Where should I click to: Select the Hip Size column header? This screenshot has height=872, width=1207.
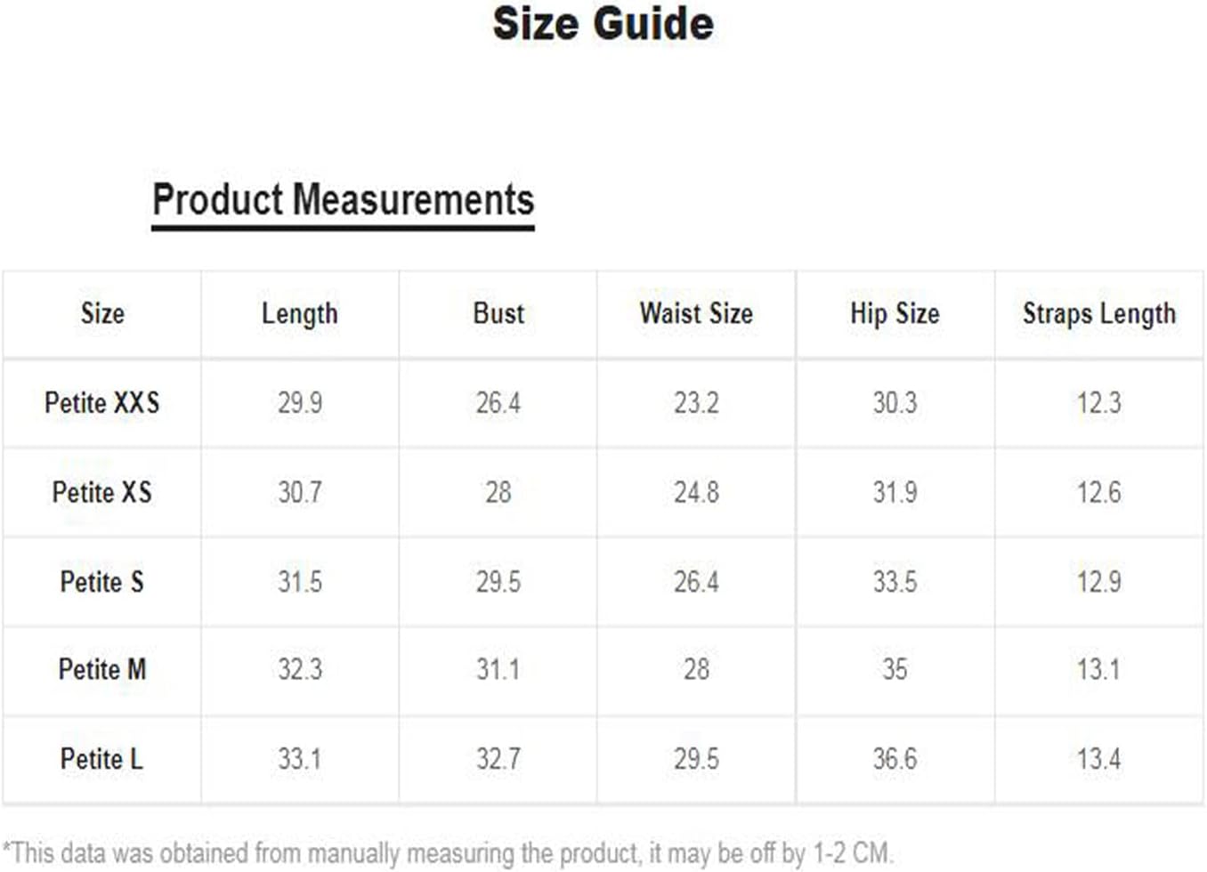(895, 314)
